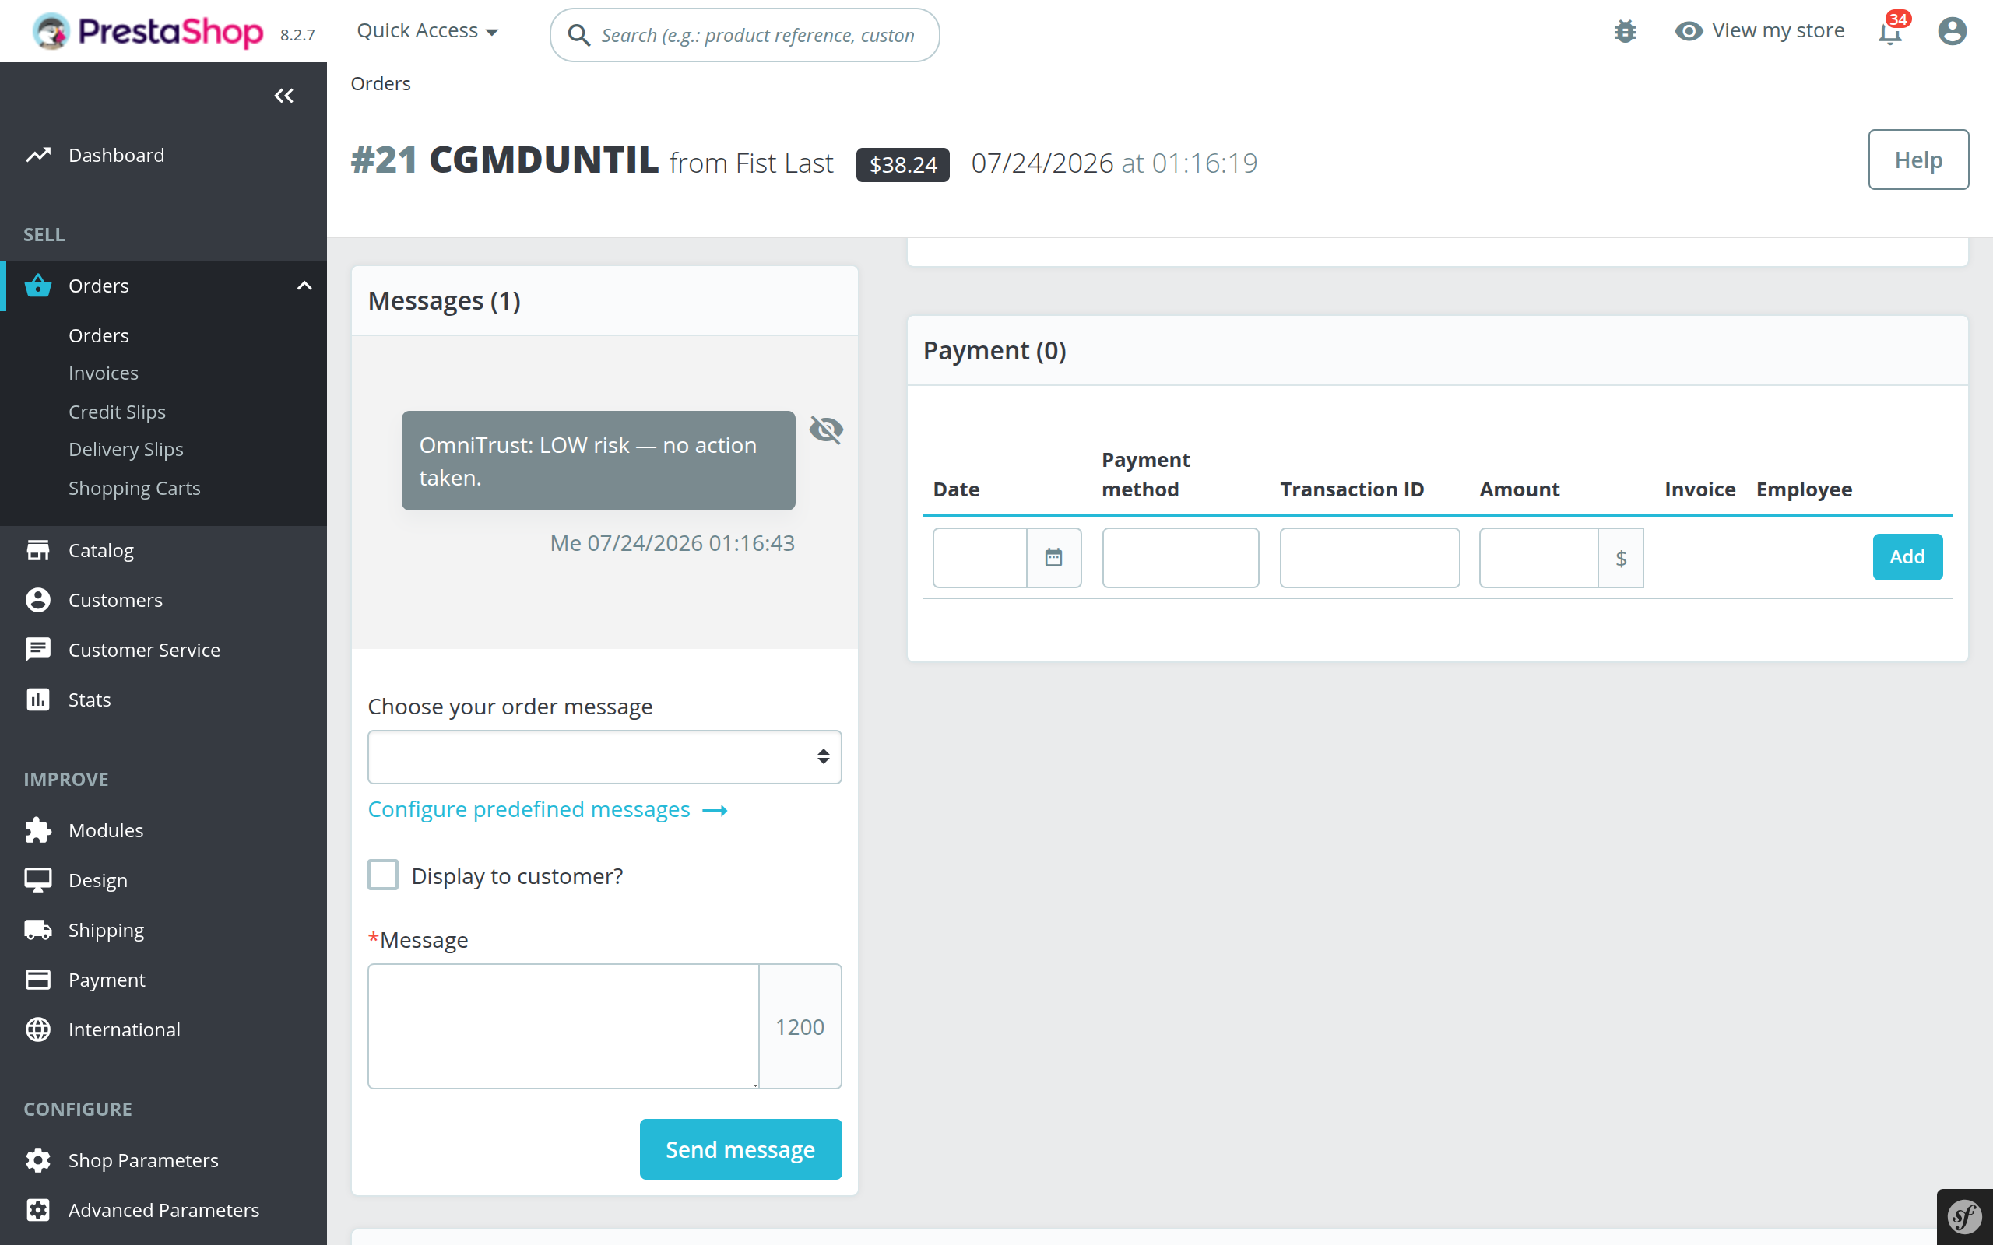This screenshot has width=1993, height=1245.
Task: Focus the Message text area
Action: point(564,1026)
